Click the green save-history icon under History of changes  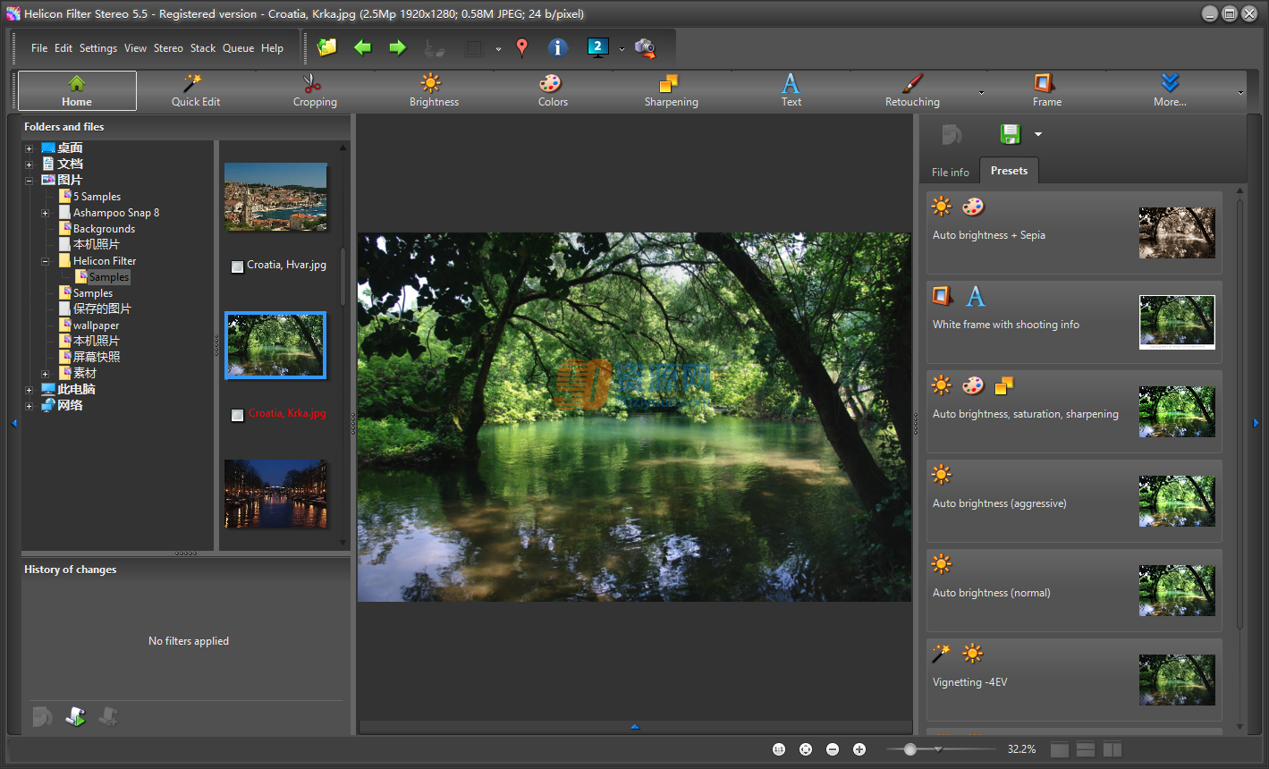[75, 716]
